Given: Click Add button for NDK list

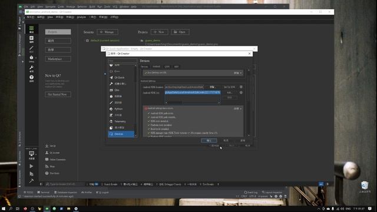Looking at the screenshot, I should 229,92.
